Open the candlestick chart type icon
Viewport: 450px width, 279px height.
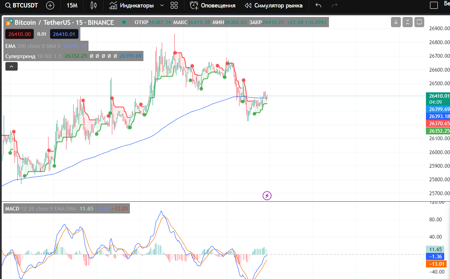click(x=94, y=5)
